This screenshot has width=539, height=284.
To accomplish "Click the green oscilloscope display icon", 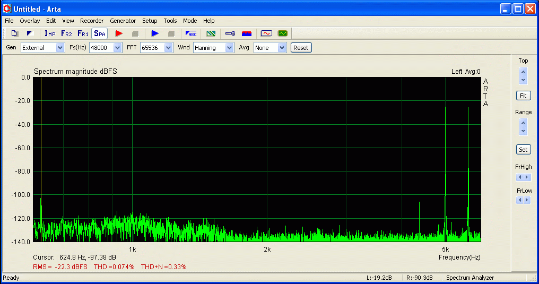I will click(x=283, y=33).
